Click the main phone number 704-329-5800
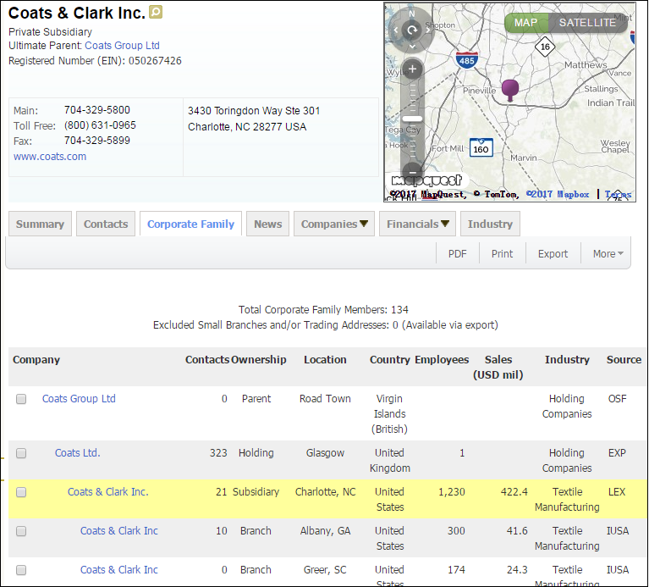The height and width of the screenshot is (587, 649). click(96, 110)
